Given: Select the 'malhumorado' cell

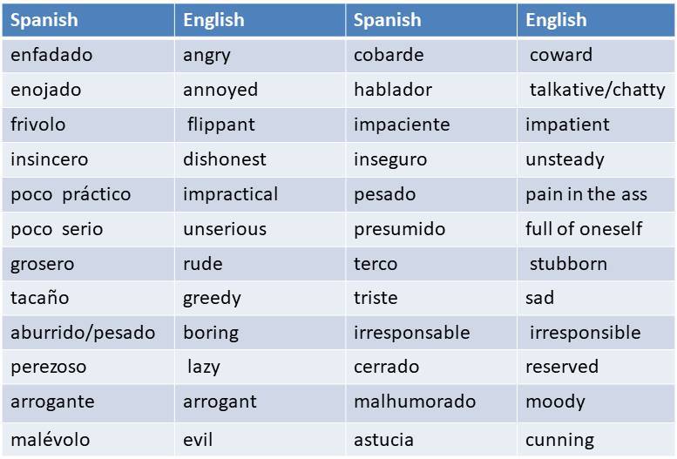Looking at the screenshot, I should pos(431,402).
